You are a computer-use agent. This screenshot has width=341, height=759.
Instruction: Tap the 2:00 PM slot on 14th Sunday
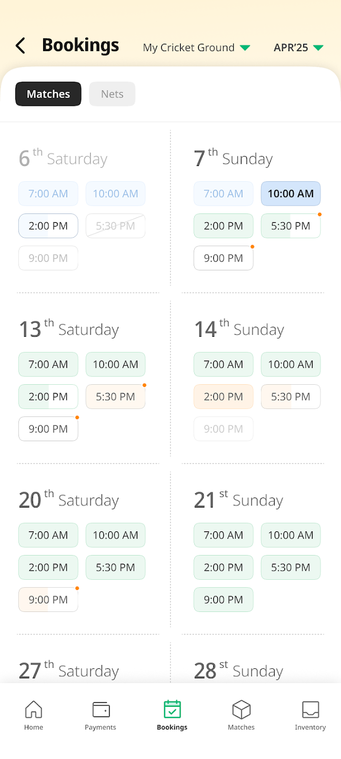[223, 396]
